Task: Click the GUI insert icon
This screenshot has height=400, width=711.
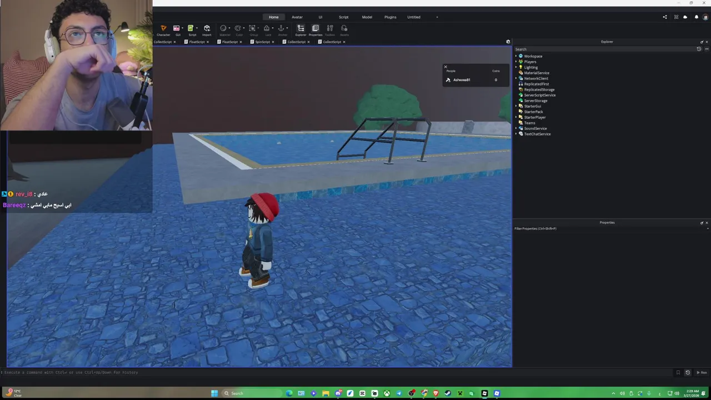Action: (176, 28)
